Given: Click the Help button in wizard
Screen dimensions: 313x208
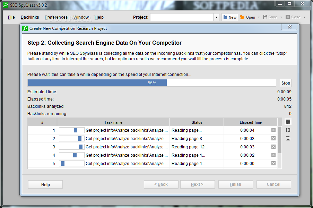Looking at the screenshot, I should 45,184.
